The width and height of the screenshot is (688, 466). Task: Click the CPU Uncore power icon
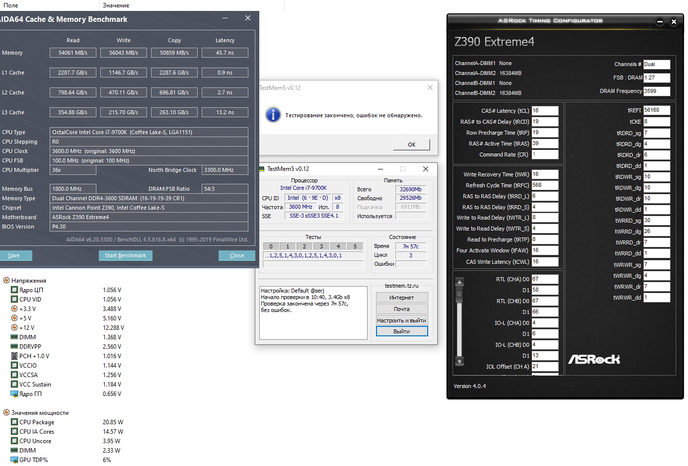click(14, 441)
